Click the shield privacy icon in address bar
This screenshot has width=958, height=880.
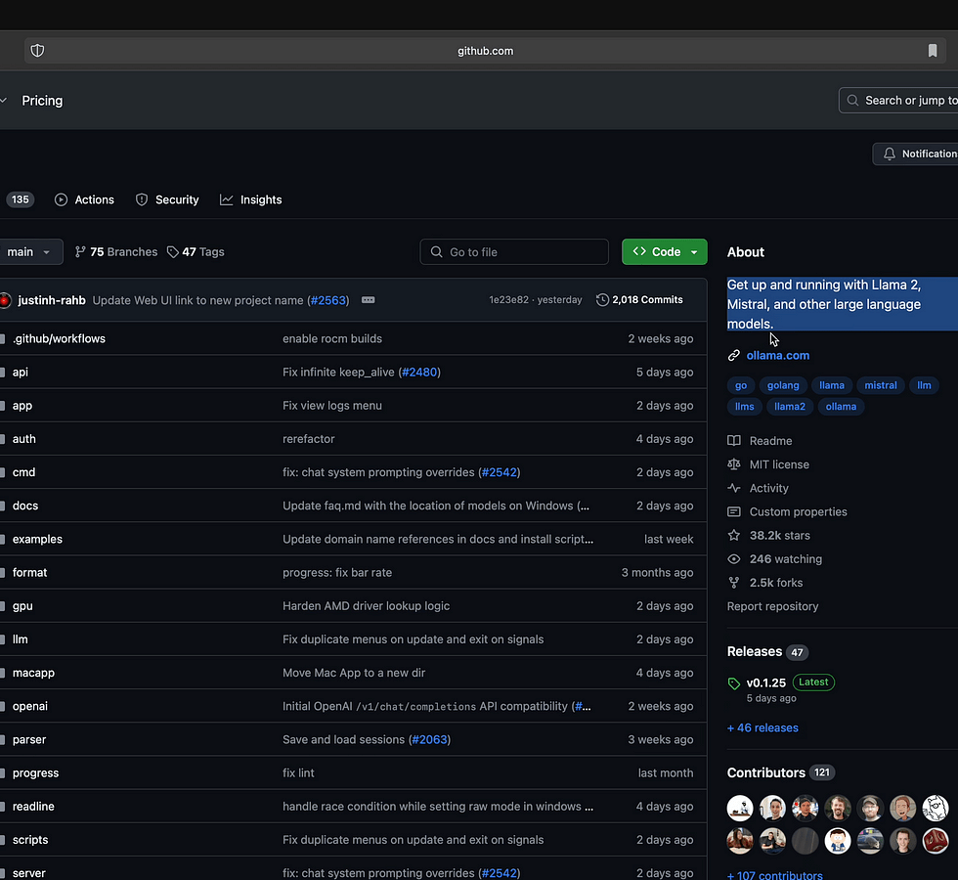(x=38, y=51)
